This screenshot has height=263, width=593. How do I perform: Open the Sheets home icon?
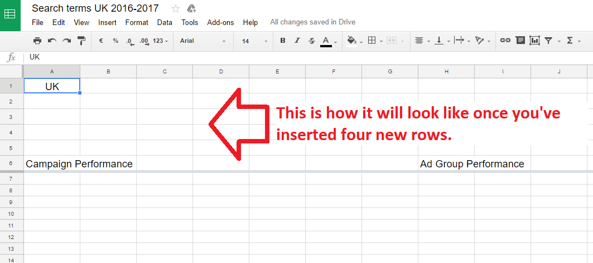click(10, 14)
